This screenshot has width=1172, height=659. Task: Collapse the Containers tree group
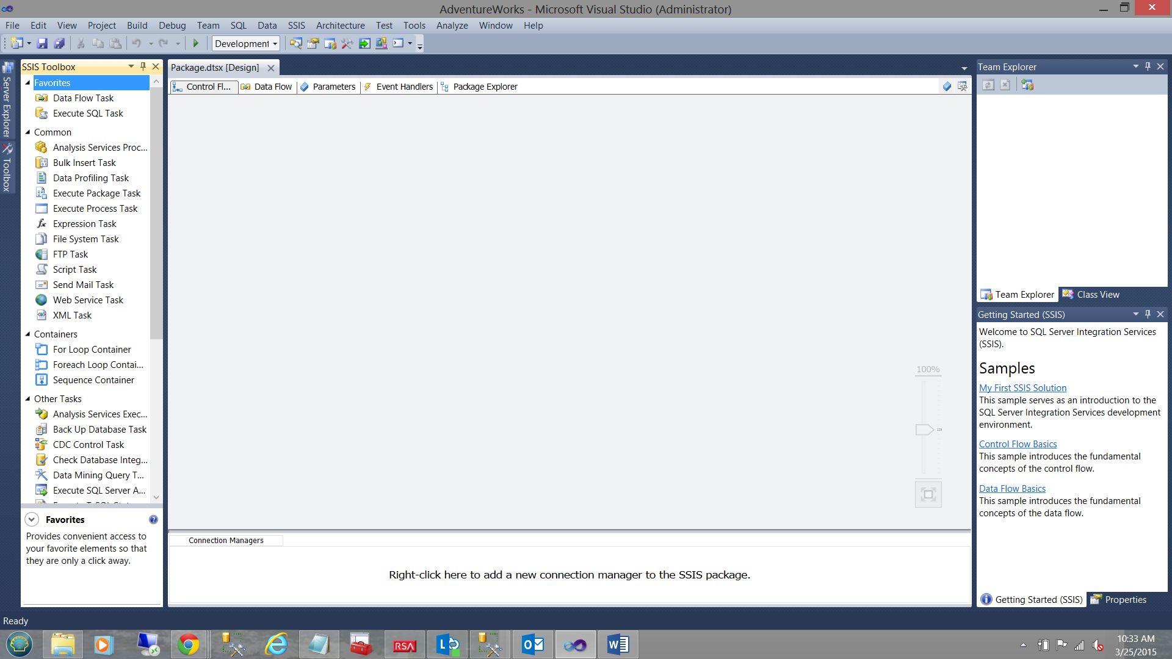(x=27, y=334)
